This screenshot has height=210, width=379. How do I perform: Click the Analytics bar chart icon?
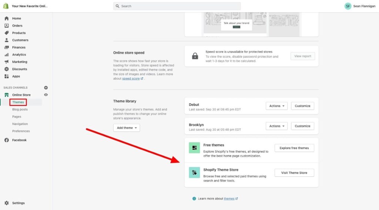7,55
